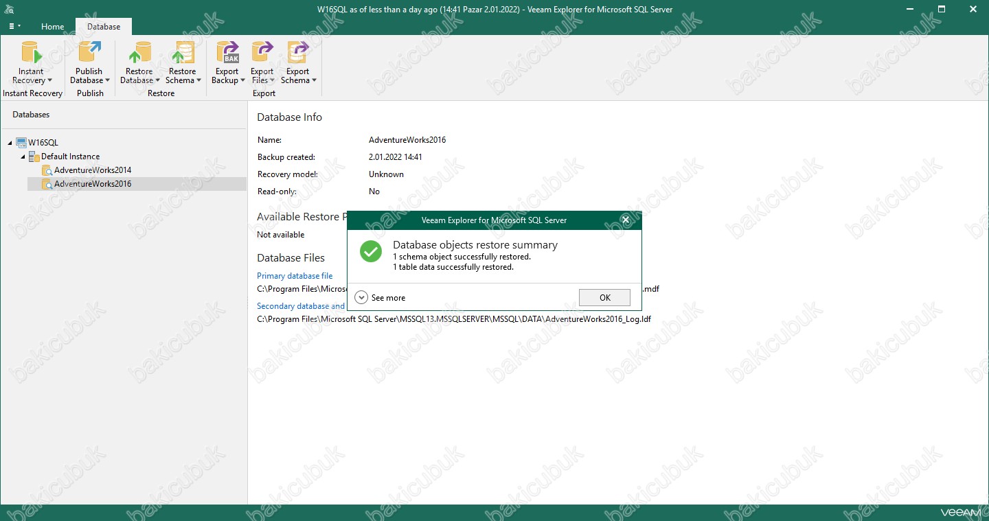This screenshot has width=989, height=521.
Task: Click the Restore Database icon
Action: coord(139,53)
